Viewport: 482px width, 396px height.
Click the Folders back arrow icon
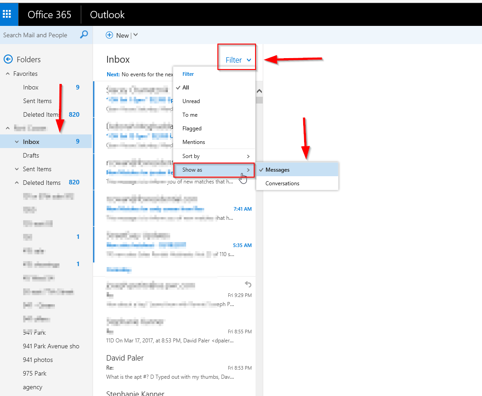tap(8, 59)
